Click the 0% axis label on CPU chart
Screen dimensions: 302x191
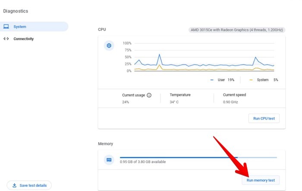click(129, 71)
